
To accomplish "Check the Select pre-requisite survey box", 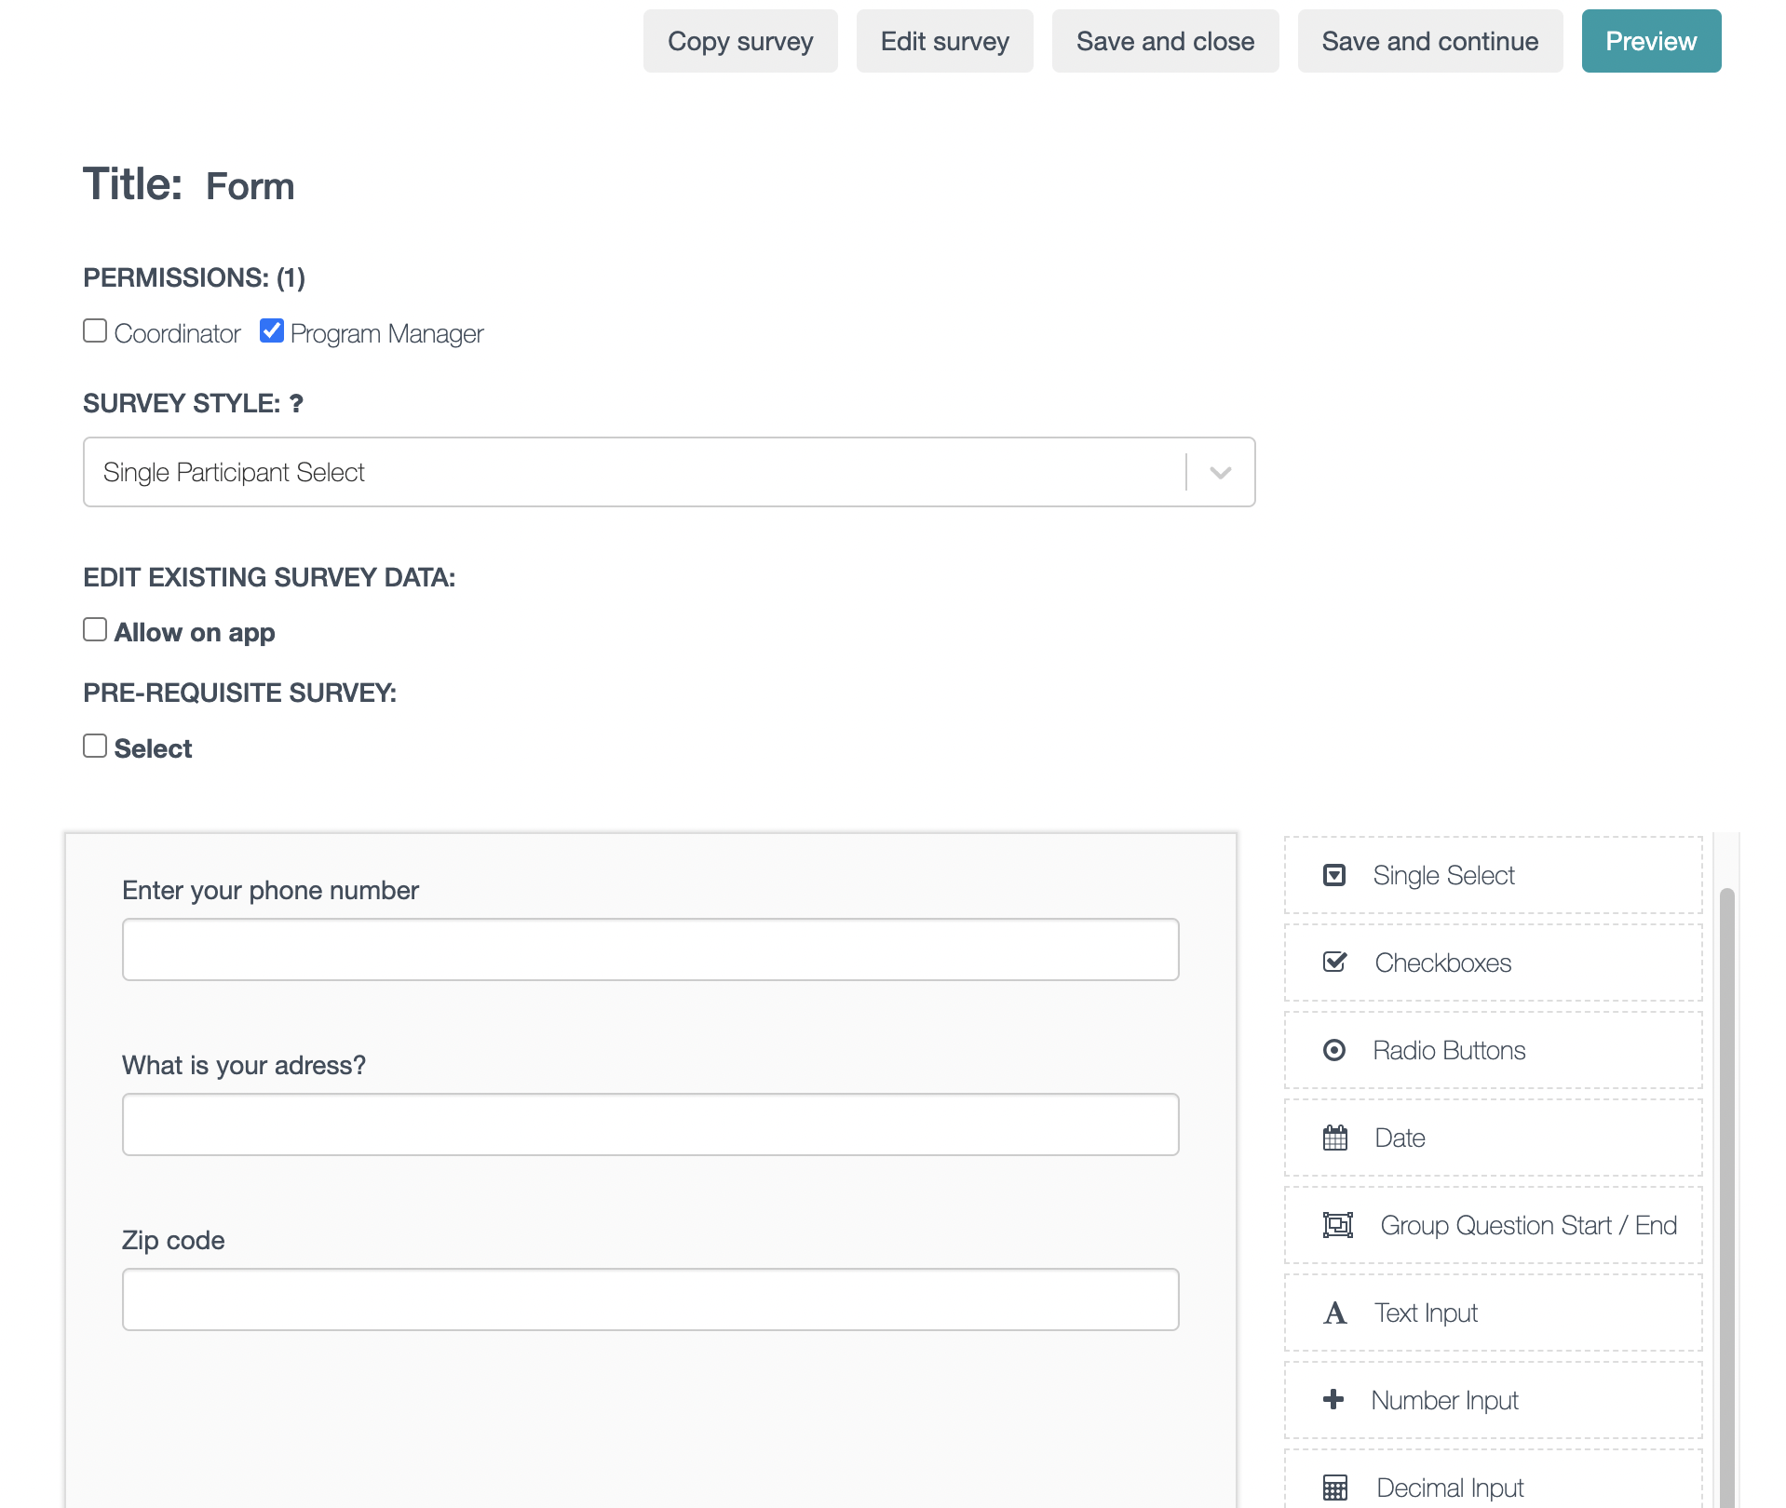I will 95,746.
